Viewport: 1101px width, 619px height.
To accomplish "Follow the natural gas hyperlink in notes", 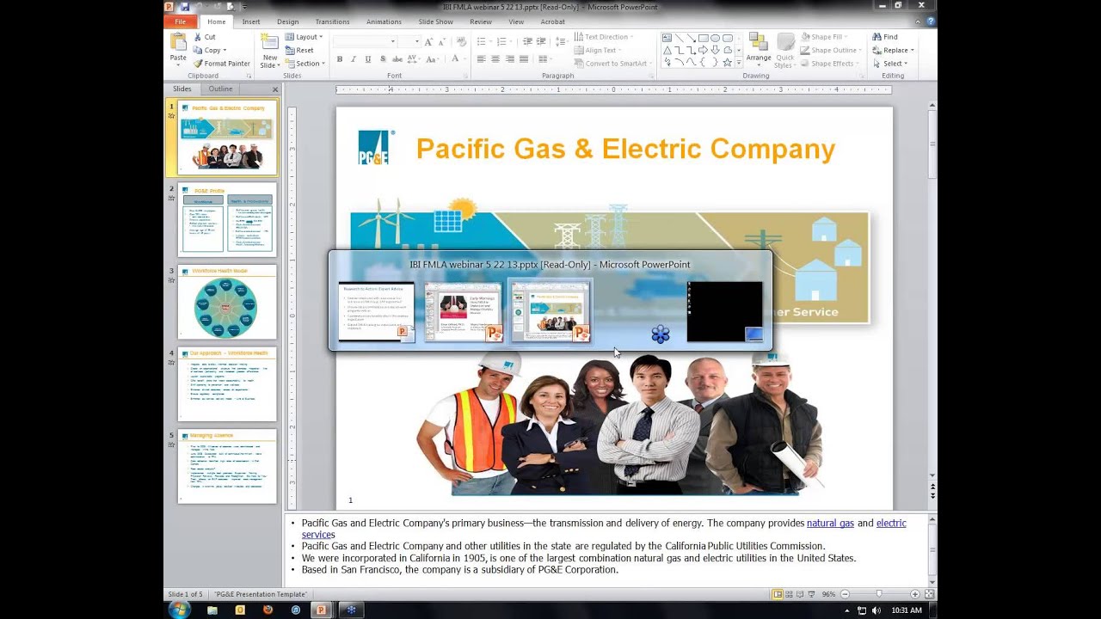I will coord(830,523).
